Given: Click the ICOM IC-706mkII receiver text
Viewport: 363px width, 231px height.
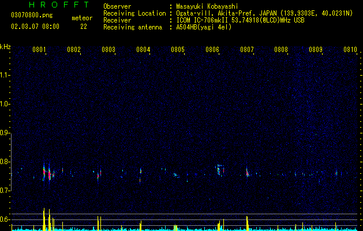Looking at the screenshot, I should [240, 20].
